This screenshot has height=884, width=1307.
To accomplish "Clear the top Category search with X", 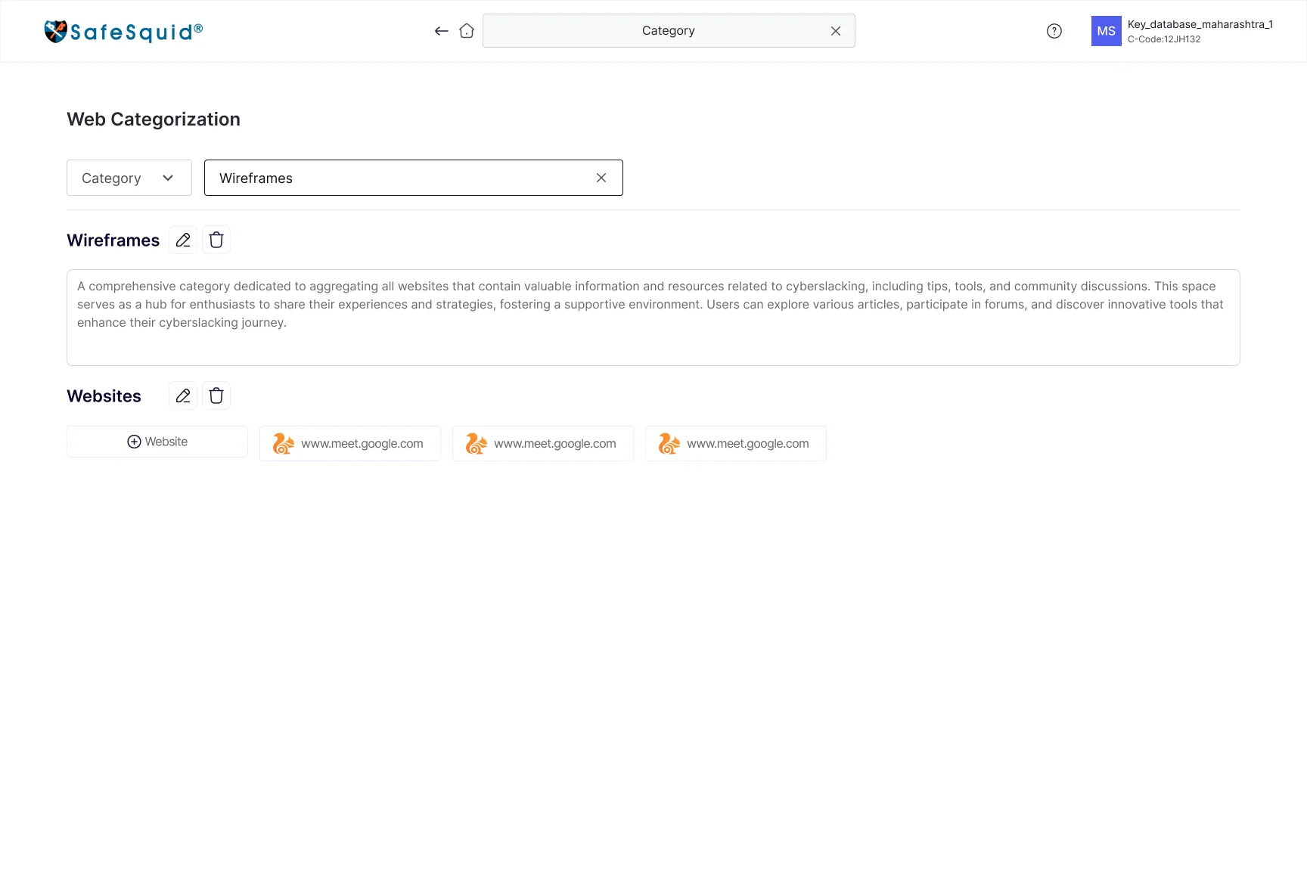I will pyautogui.click(x=836, y=31).
